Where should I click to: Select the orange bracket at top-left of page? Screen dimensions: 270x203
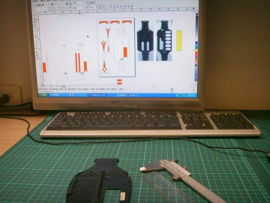(x=103, y=22)
